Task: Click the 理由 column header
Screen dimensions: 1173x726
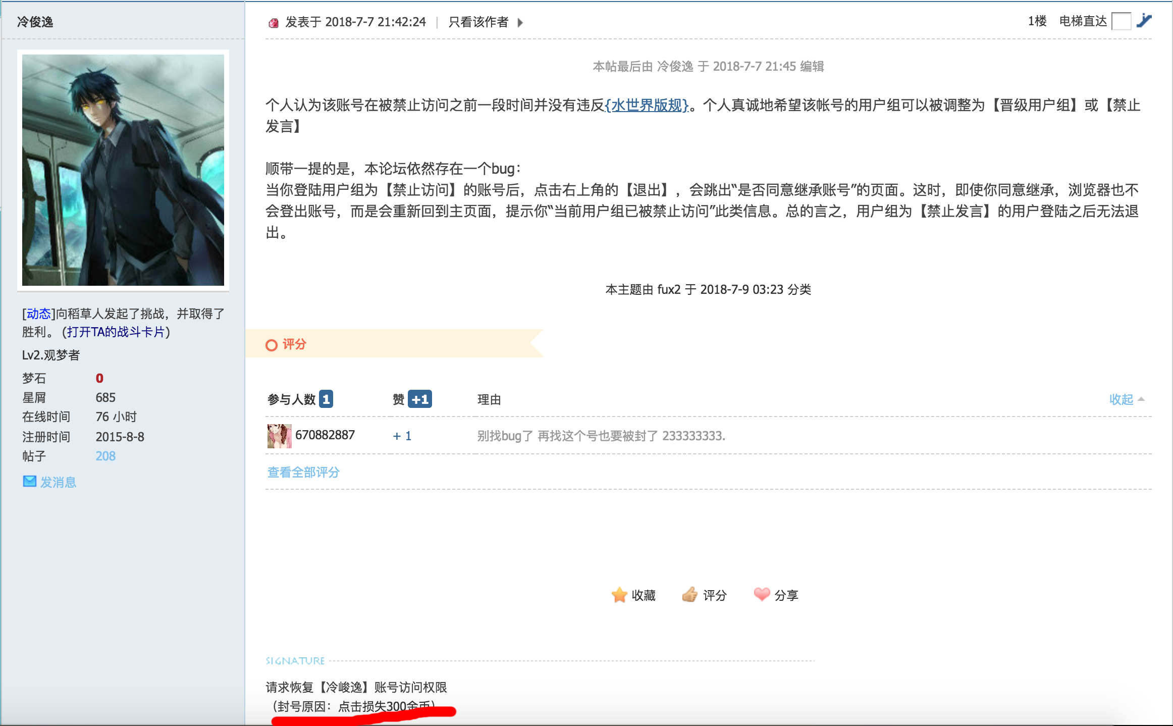Action: click(489, 400)
